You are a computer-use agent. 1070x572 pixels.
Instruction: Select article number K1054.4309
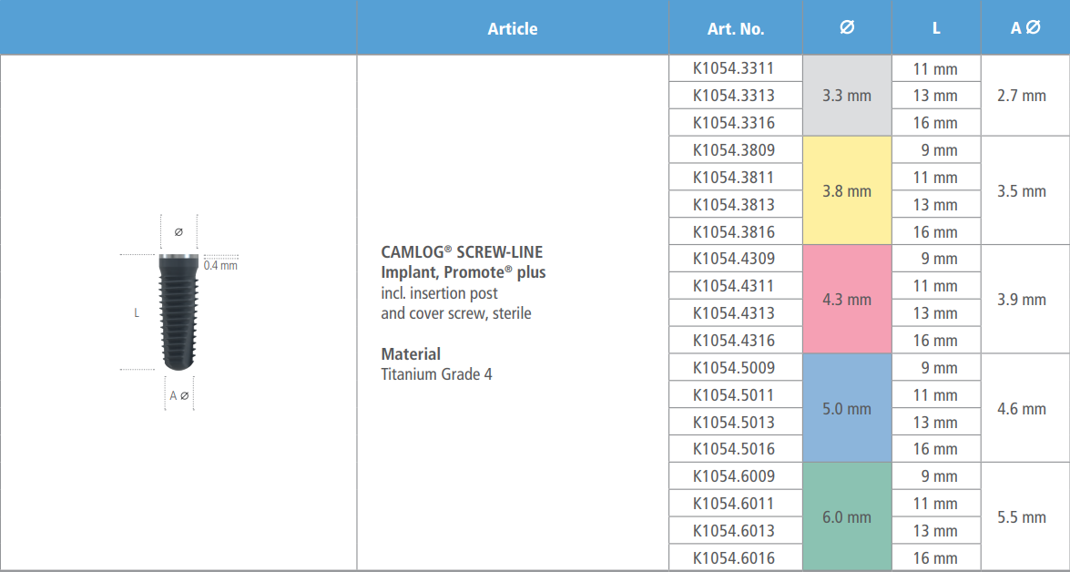(x=734, y=259)
